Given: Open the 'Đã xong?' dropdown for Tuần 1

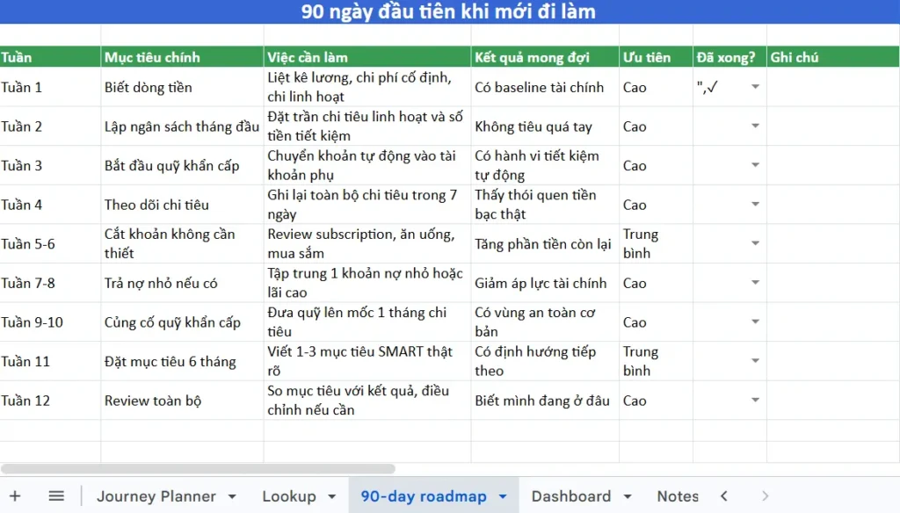Looking at the screenshot, I should pyautogui.click(x=755, y=87).
